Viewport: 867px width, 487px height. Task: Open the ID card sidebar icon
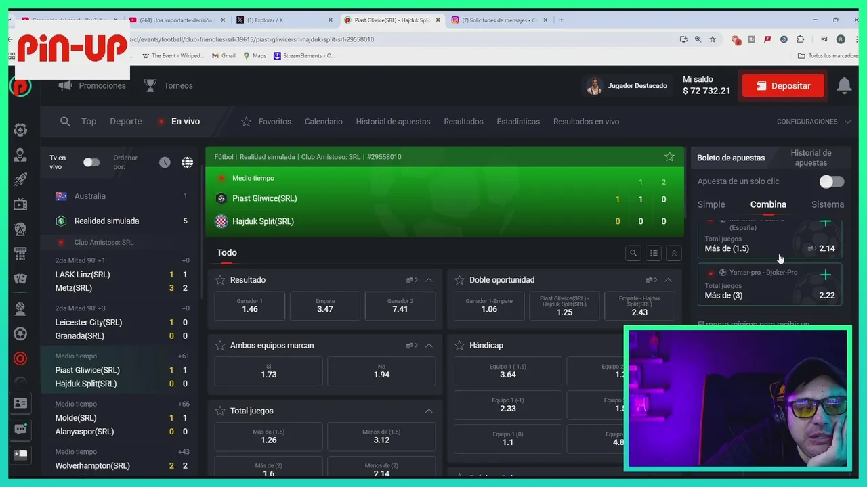point(20,403)
